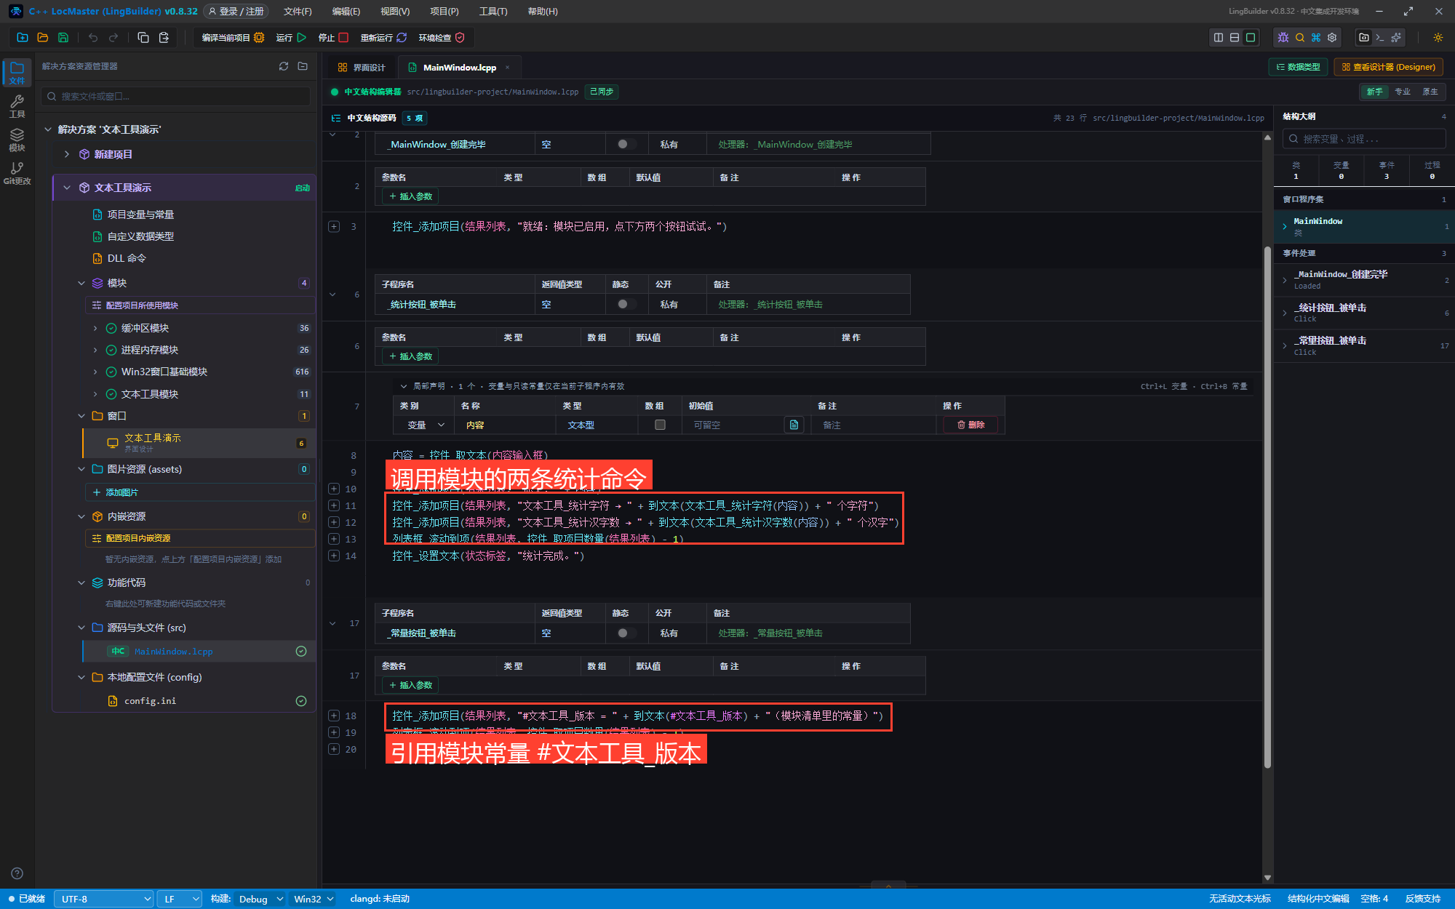
Task: Click the copy icon in toolbar
Action: click(x=143, y=38)
